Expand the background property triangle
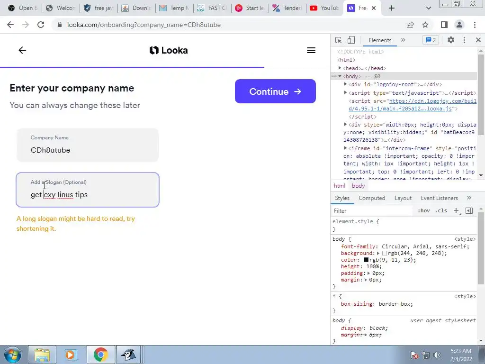Image resolution: width=485 pixels, height=364 pixels. 378,253
